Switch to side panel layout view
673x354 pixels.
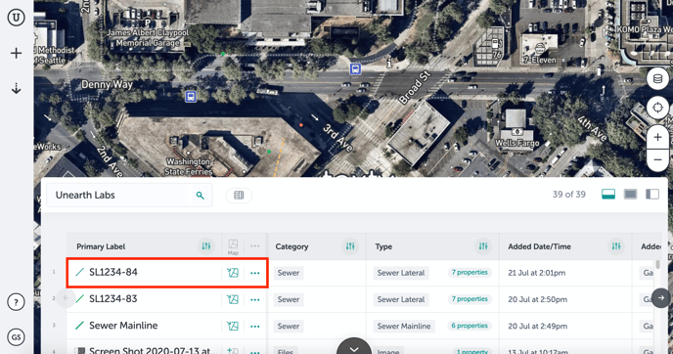[652, 195]
